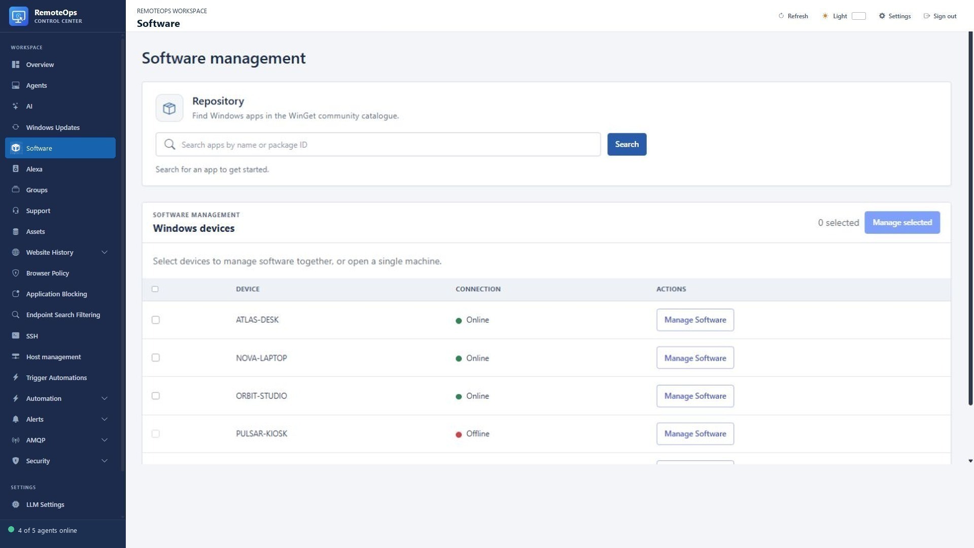Click the AI sparkle icon
Viewport: 974px width, 548px height.
[16, 106]
